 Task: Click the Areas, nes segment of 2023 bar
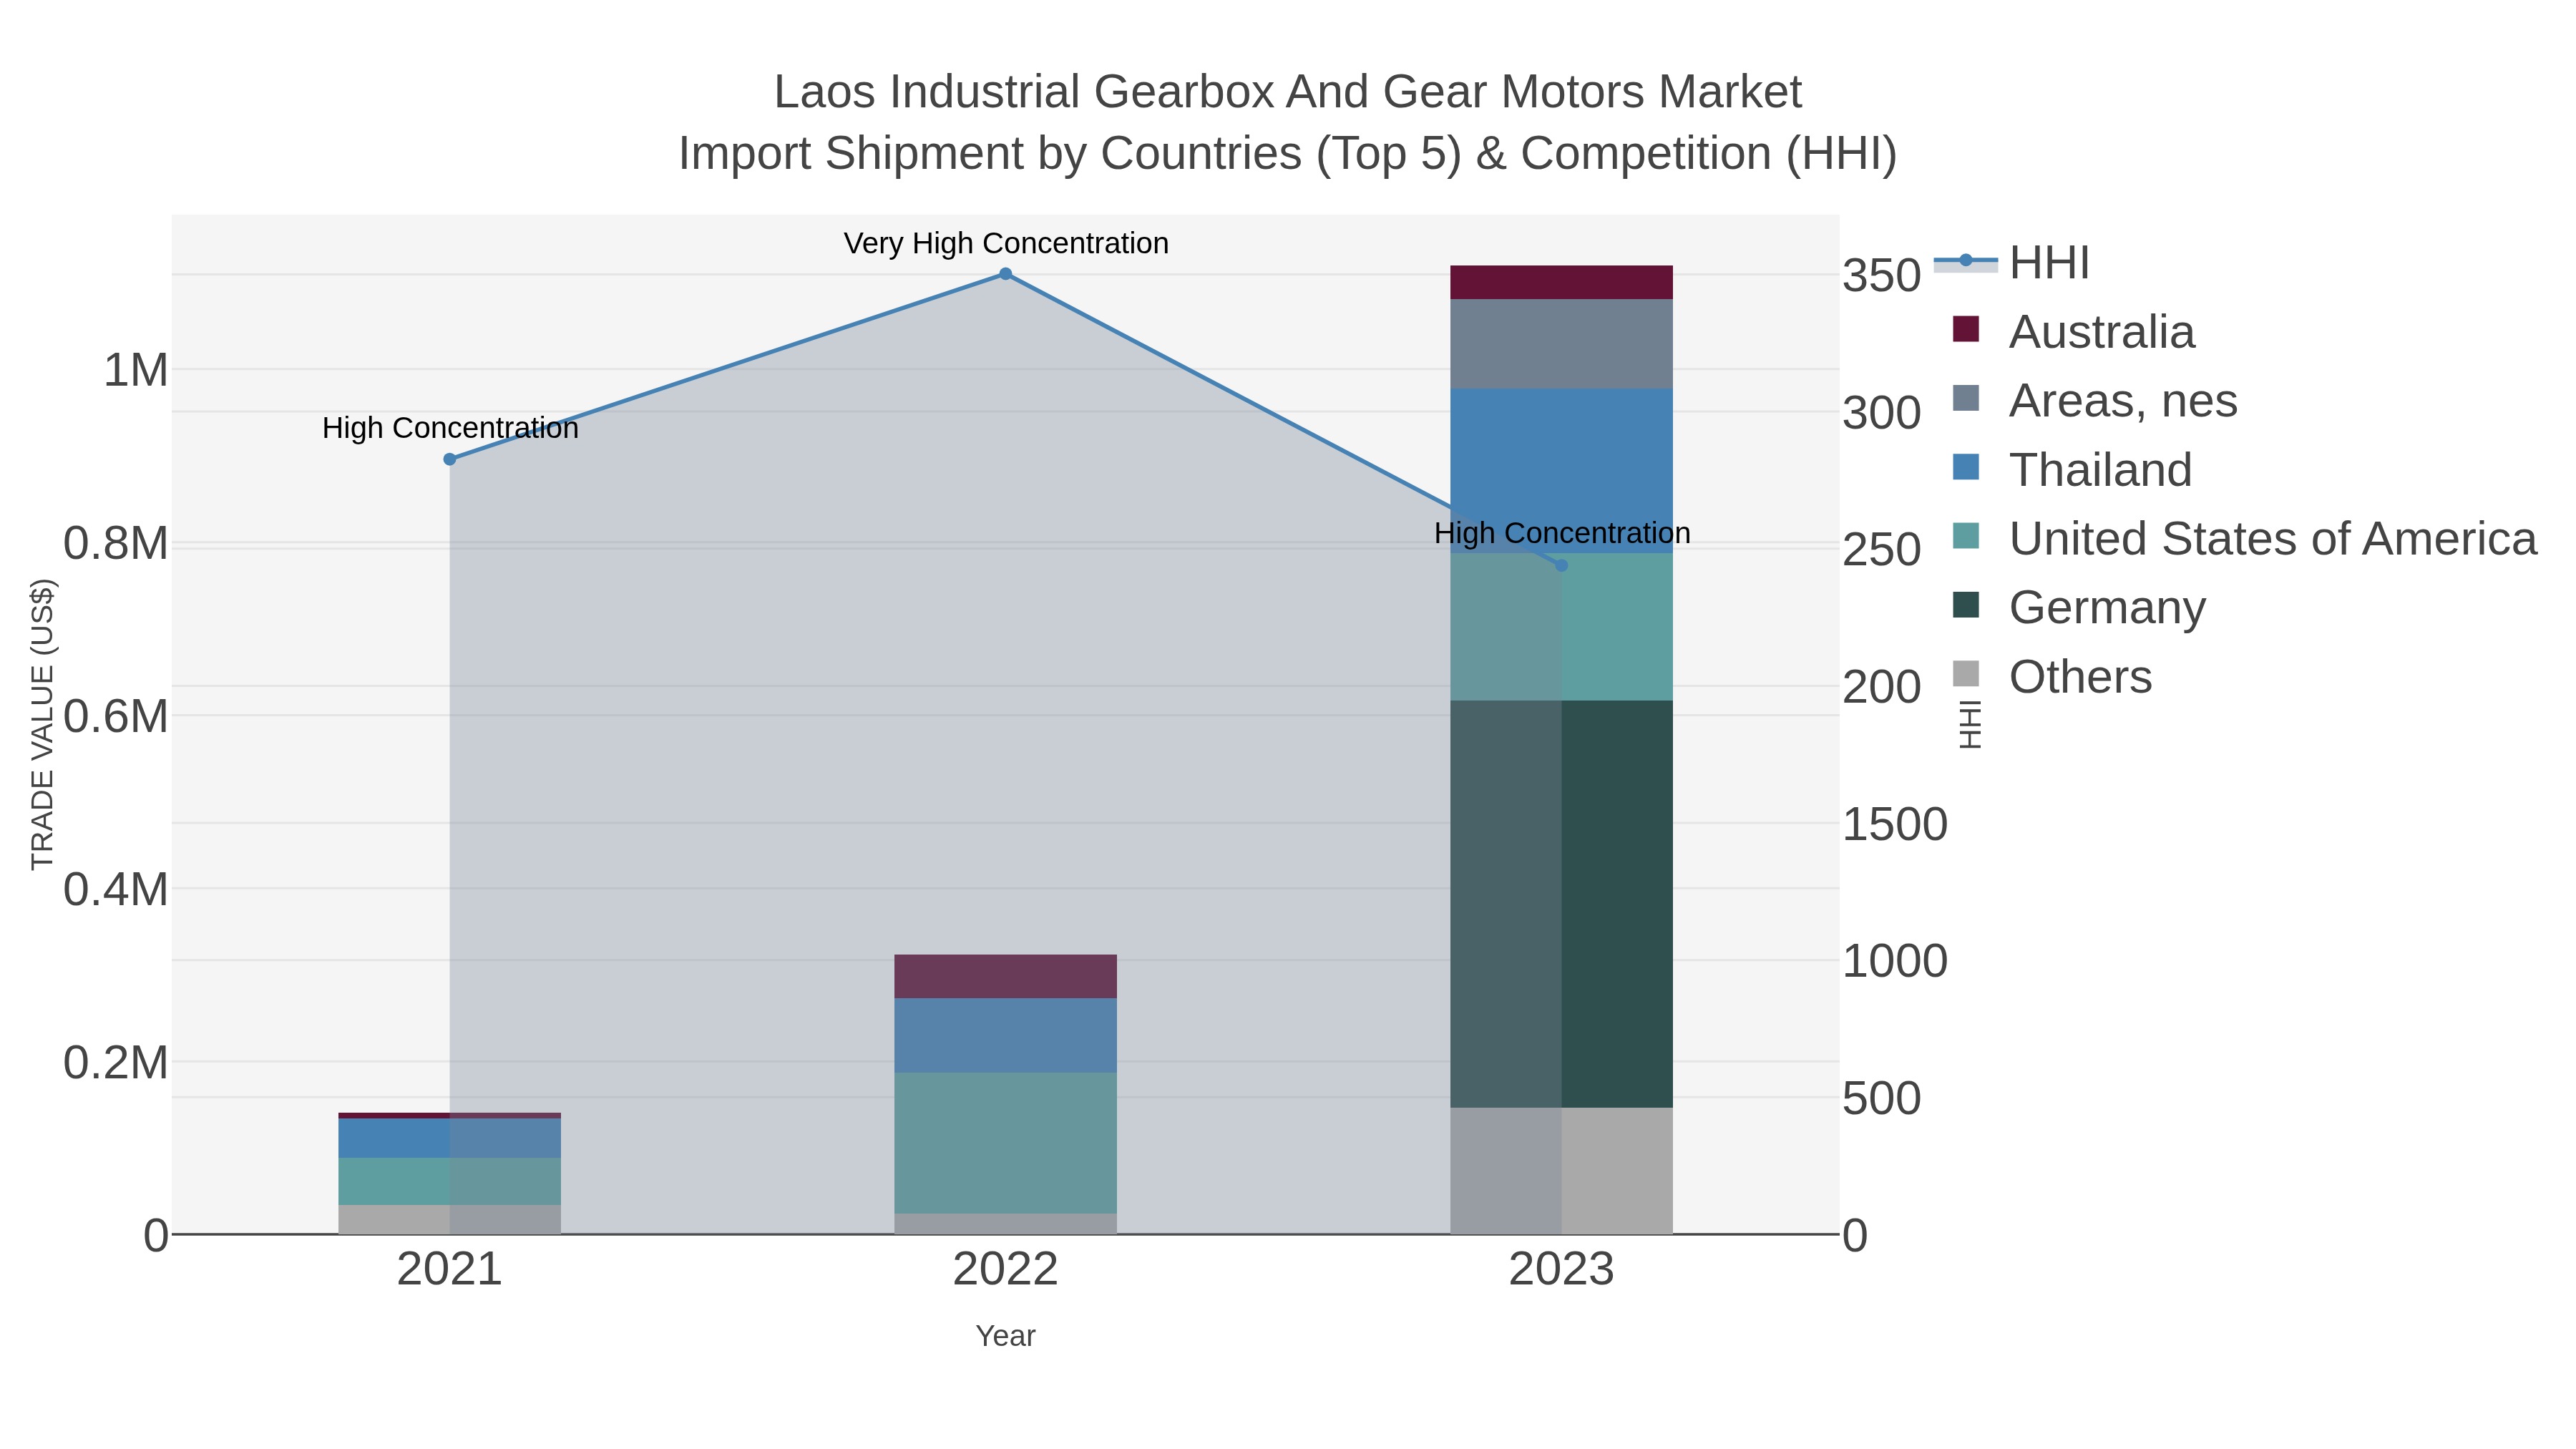[x=1562, y=344]
